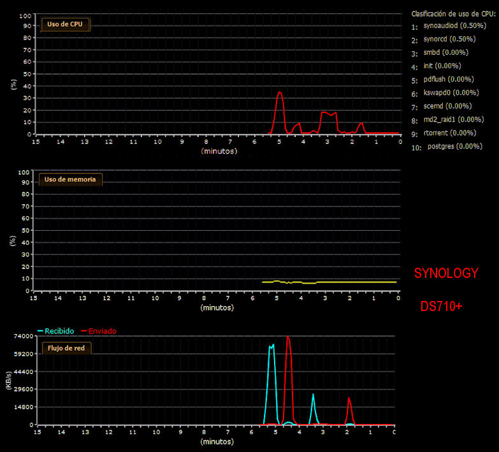
Task: Click the red 'Enviado' legend entry
Action: (99, 331)
